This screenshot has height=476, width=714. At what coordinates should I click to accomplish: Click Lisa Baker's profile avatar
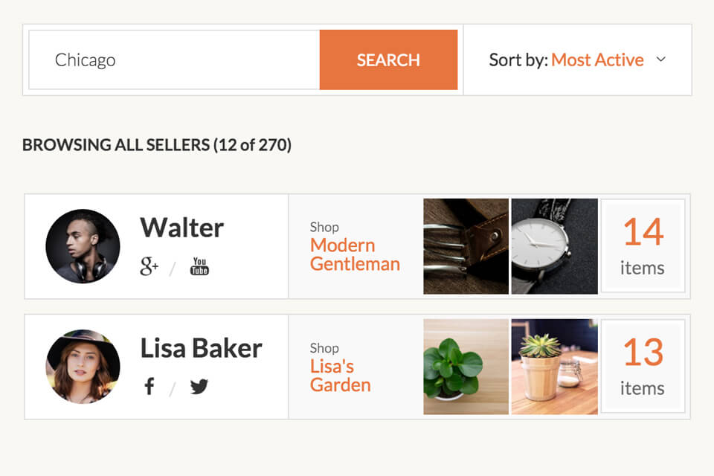click(x=83, y=367)
